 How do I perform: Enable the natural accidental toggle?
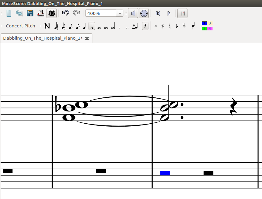click(x=170, y=26)
